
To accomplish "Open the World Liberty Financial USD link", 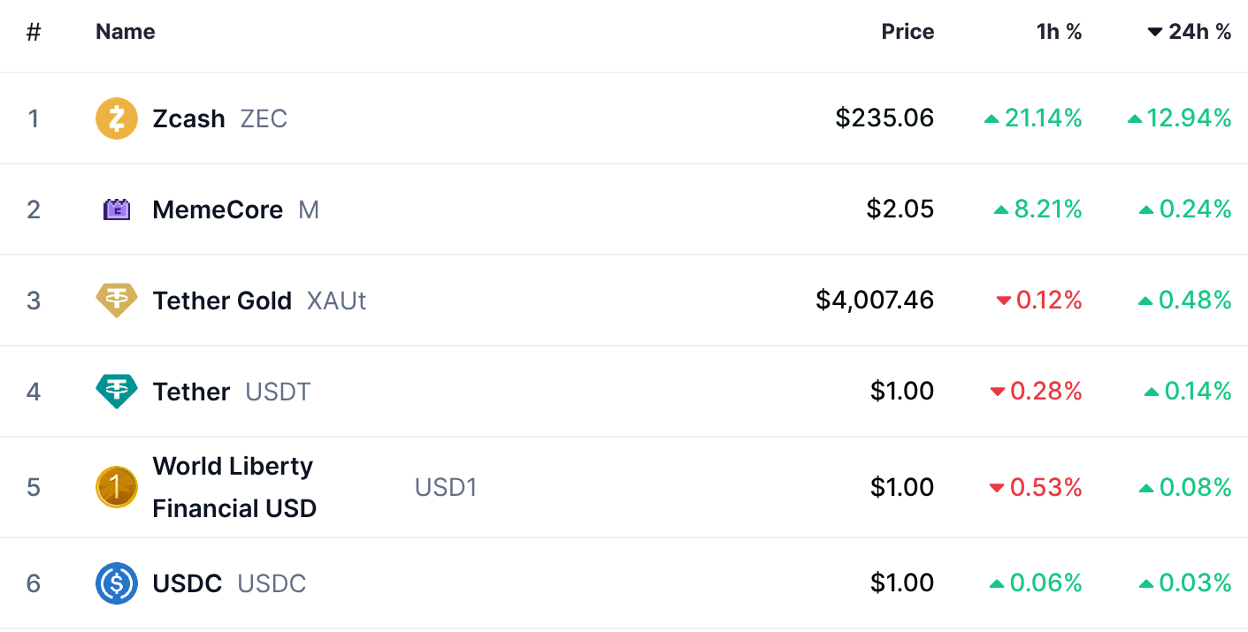I will click(234, 487).
